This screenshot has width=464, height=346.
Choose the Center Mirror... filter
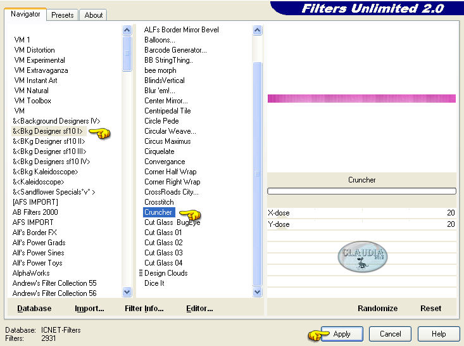[x=166, y=101]
